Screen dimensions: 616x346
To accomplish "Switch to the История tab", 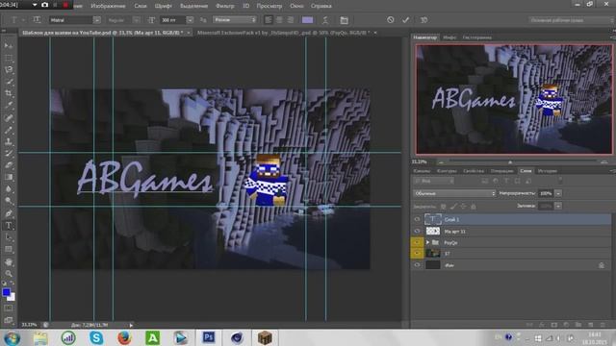I will pos(548,171).
